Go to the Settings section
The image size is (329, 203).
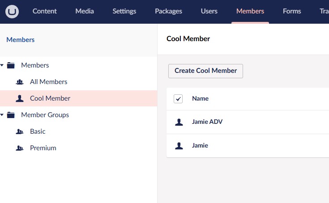click(124, 11)
